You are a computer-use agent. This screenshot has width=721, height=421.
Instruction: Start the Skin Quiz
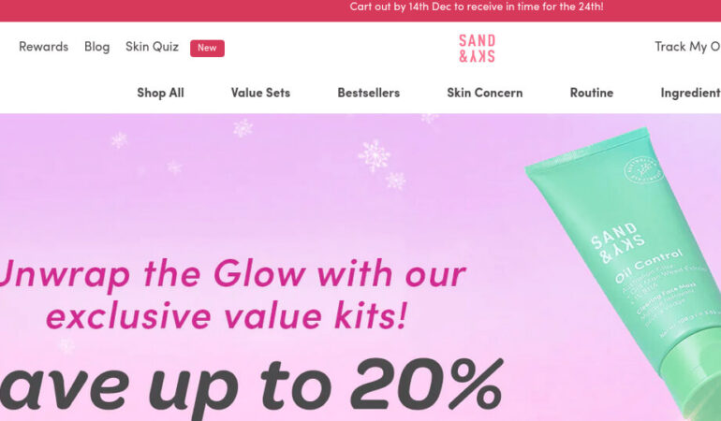coord(153,47)
